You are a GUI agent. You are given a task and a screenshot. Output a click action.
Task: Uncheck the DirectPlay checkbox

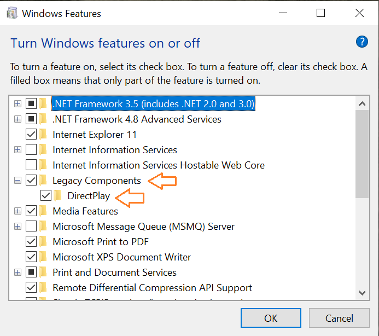[x=46, y=196]
